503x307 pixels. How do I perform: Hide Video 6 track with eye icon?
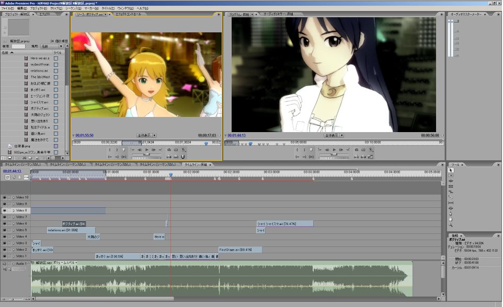click(5, 223)
